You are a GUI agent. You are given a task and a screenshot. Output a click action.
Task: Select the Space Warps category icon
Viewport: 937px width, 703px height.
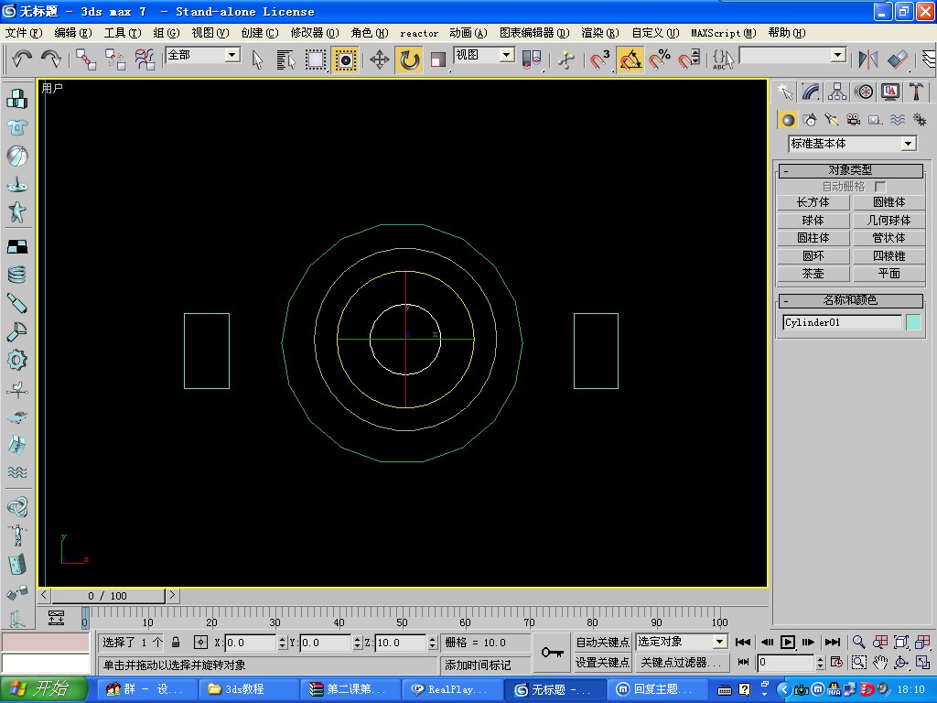coord(897,120)
